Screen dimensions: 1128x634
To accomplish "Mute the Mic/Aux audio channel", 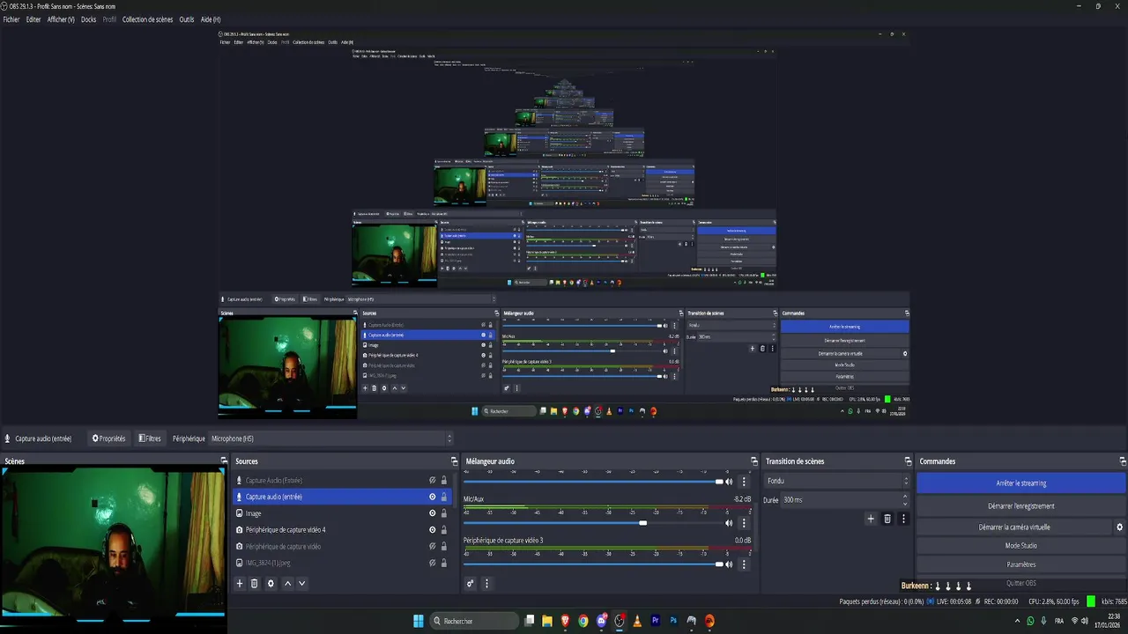I will tap(729, 523).
